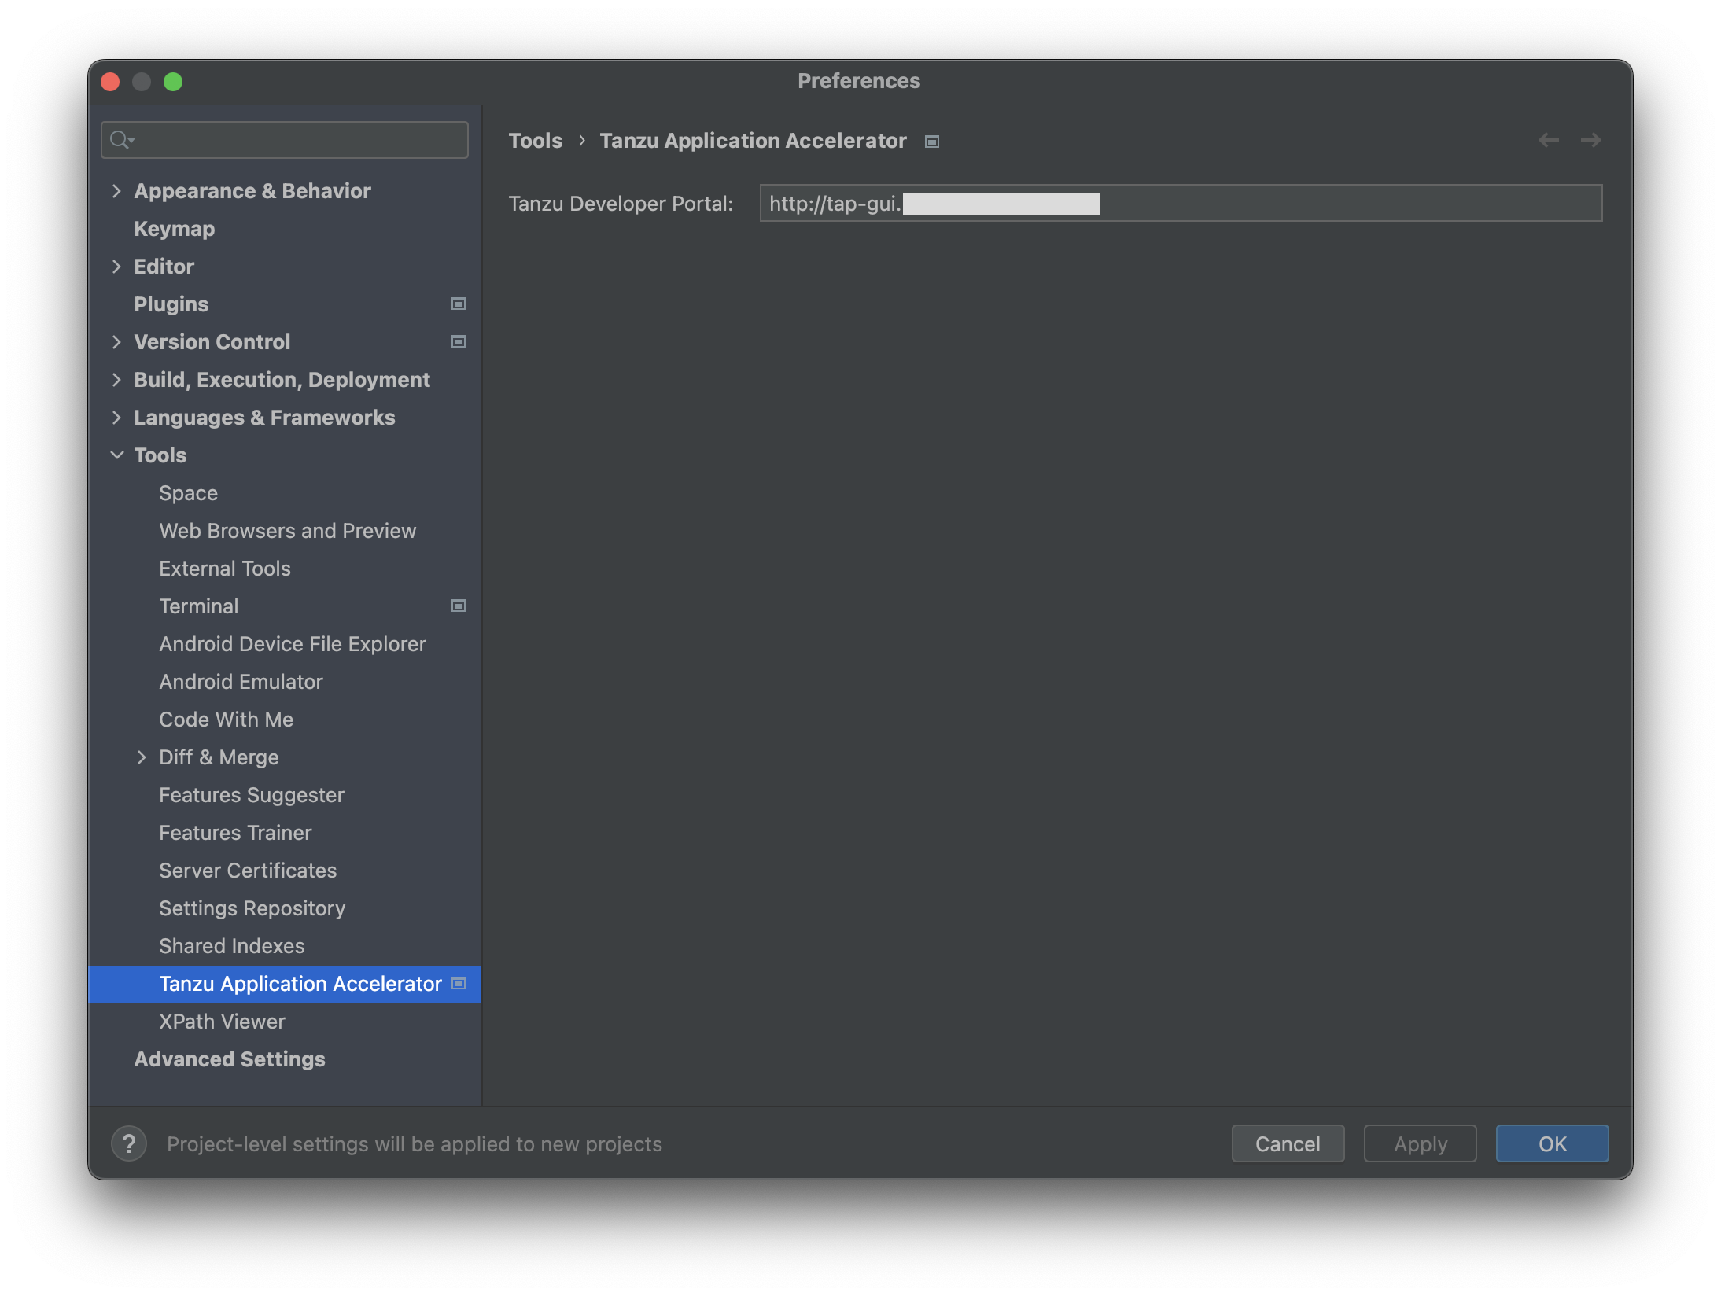Select Settings Repository entry
1721x1296 pixels.
252,908
